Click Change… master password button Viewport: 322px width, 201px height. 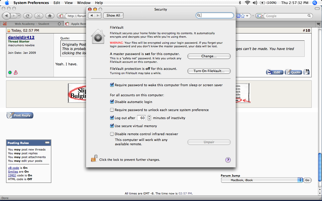pos(209,56)
